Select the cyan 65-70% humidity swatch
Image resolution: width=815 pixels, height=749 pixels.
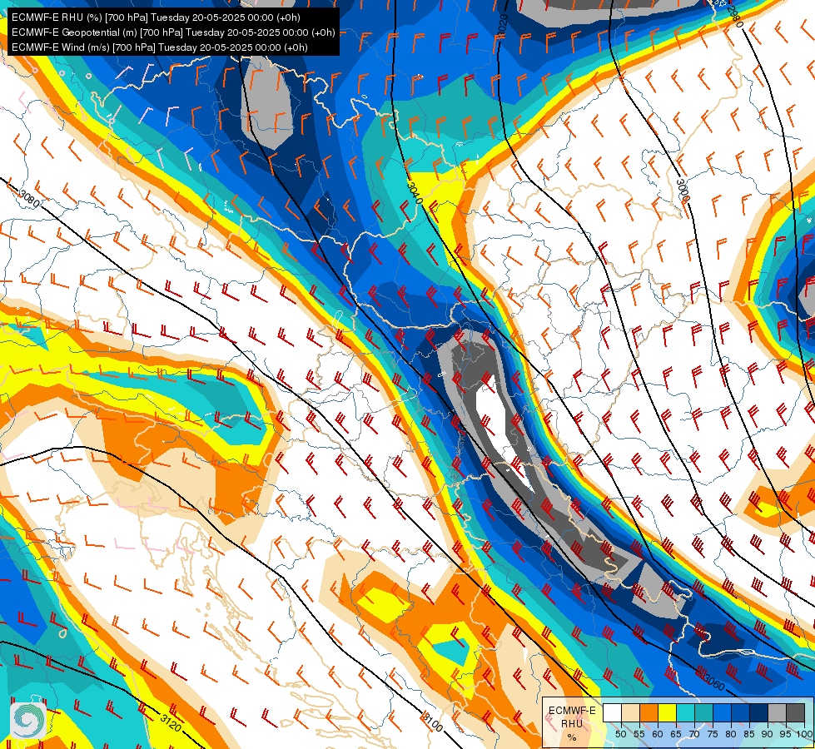(x=686, y=712)
